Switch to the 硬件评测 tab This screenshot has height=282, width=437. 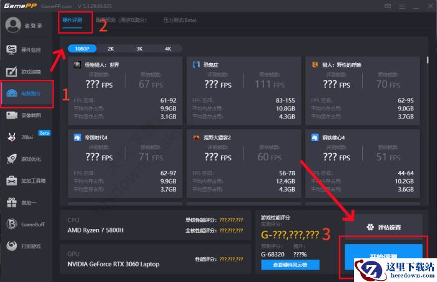click(72, 20)
